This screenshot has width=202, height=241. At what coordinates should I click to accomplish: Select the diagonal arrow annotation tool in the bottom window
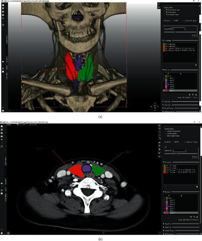(x=160, y=153)
